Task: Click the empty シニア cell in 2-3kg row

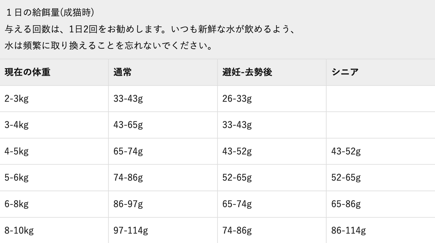Action: (x=381, y=99)
